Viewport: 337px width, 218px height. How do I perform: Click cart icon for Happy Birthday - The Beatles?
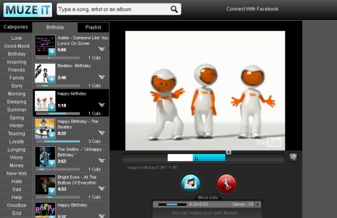pyautogui.click(x=102, y=132)
